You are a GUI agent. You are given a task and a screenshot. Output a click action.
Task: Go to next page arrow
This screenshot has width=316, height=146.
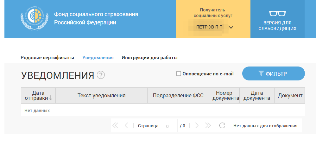[x=197, y=126]
